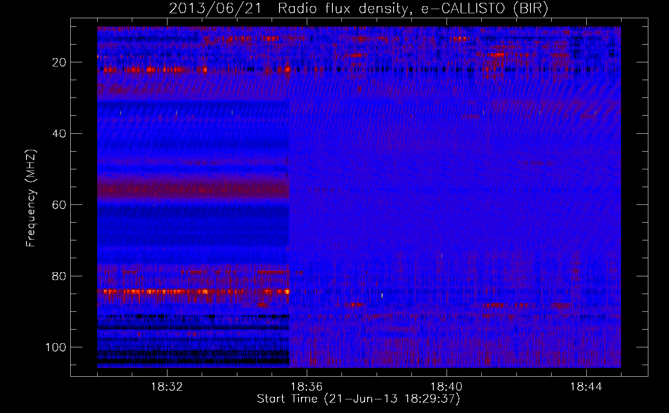Select the y-axis tick label 40

tap(60, 133)
